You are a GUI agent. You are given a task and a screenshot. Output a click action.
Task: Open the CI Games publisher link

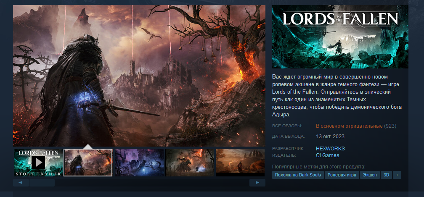point(327,155)
